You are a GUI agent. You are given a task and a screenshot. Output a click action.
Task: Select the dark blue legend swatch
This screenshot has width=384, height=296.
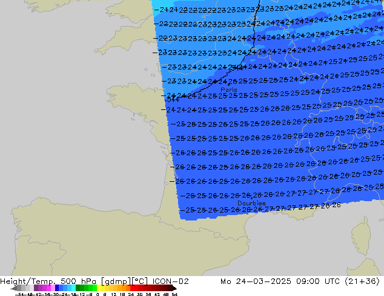pyautogui.click(x=57, y=288)
